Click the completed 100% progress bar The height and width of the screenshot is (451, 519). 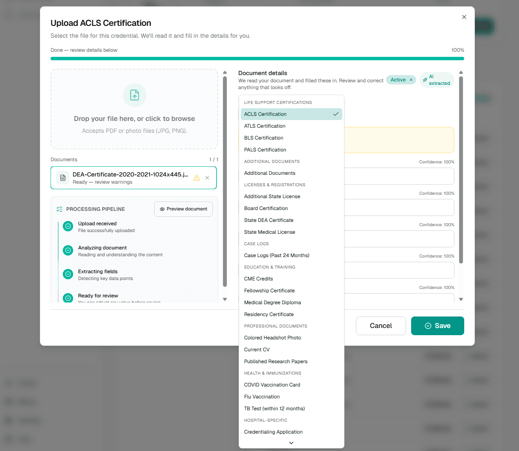257,58
